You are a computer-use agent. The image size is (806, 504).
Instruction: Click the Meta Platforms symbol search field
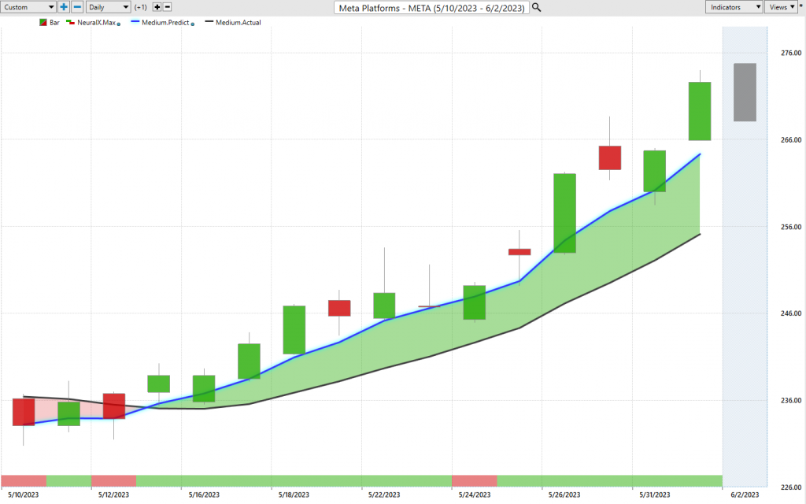431,8
